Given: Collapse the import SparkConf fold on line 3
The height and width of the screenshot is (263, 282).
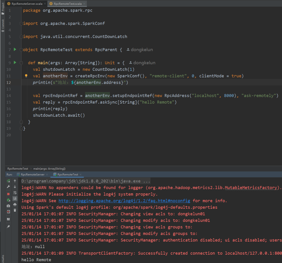Looking at the screenshot, I should click(21, 24).
